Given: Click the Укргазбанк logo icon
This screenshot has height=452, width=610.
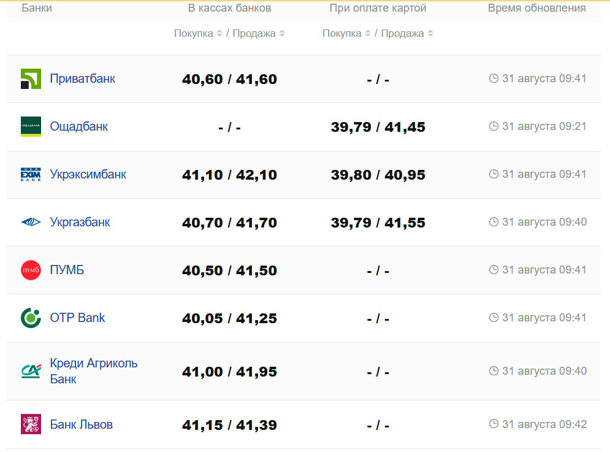Looking at the screenshot, I should coord(31,222).
